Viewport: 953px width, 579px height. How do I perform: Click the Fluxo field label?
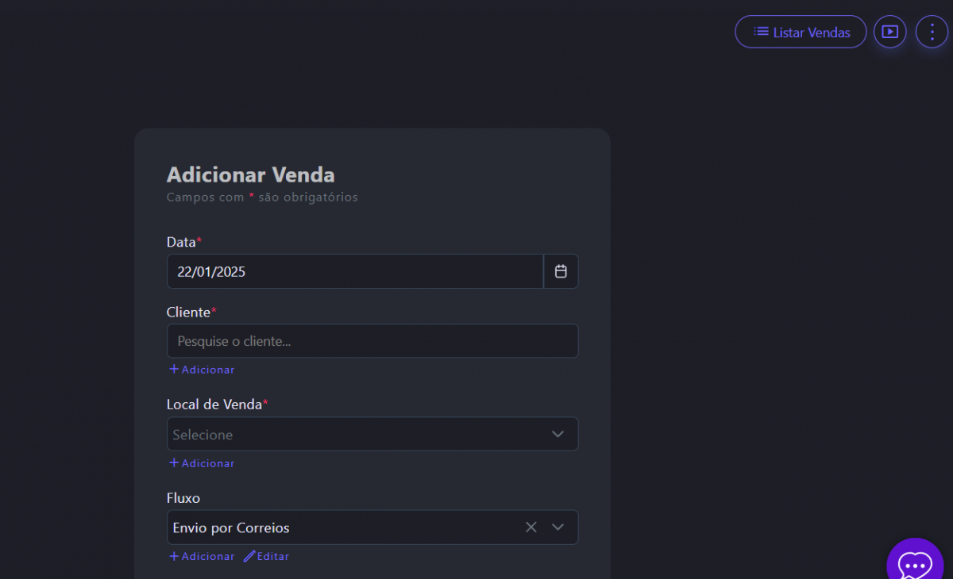pos(183,498)
